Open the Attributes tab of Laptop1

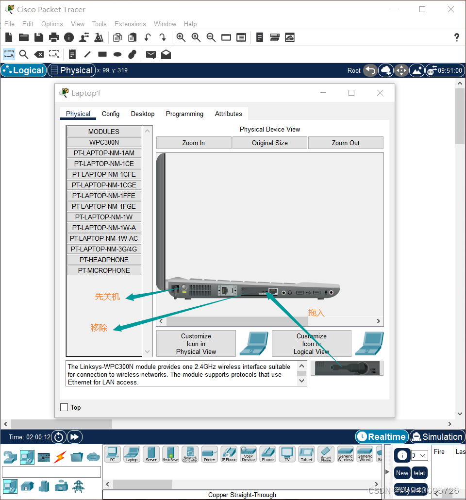pyautogui.click(x=228, y=114)
